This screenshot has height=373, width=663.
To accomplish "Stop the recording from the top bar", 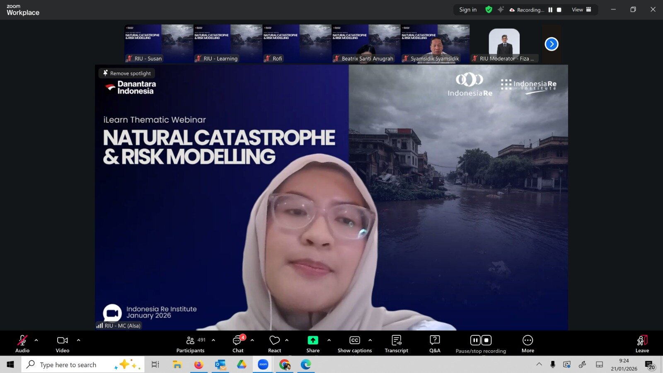I will 559,10.
